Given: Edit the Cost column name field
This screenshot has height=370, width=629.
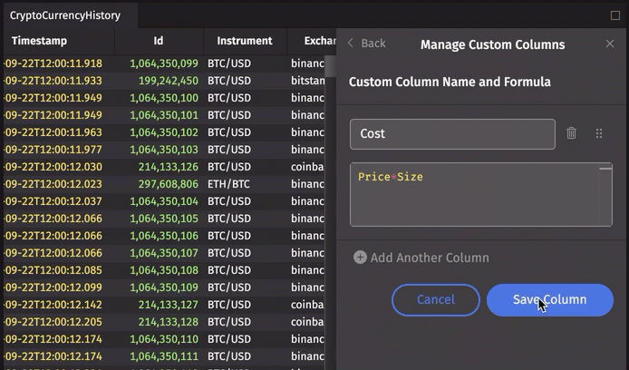Looking at the screenshot, I should point(452,133).
